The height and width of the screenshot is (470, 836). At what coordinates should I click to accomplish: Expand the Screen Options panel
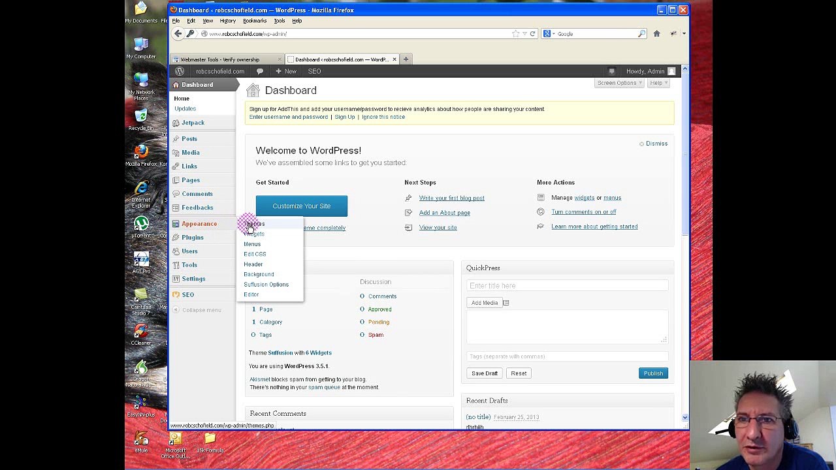point(620,83)
